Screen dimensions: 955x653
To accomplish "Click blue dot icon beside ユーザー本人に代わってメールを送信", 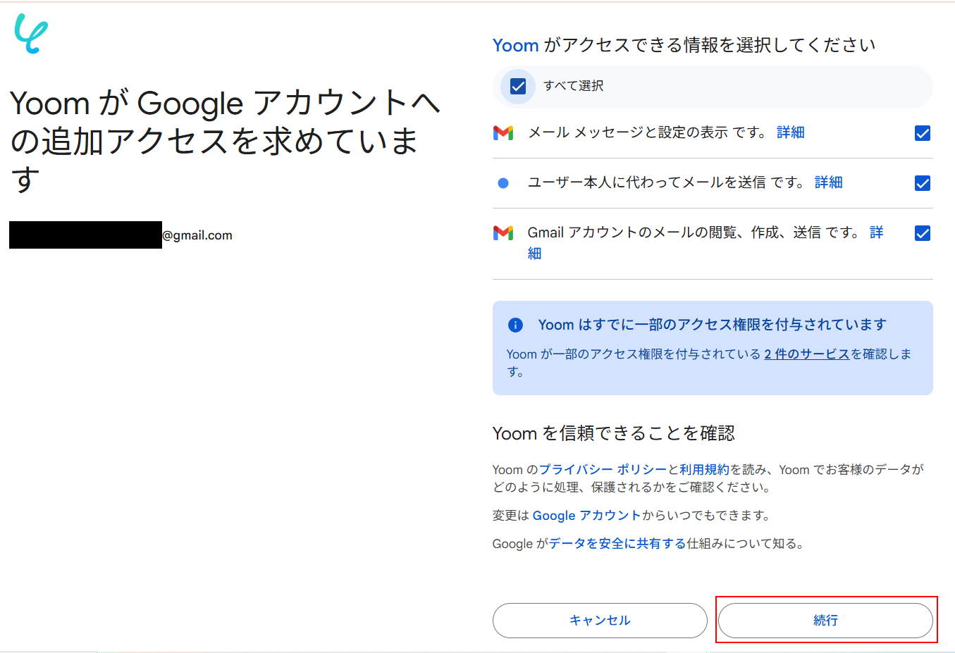I will pyautogui.click(x=503, y=183).
